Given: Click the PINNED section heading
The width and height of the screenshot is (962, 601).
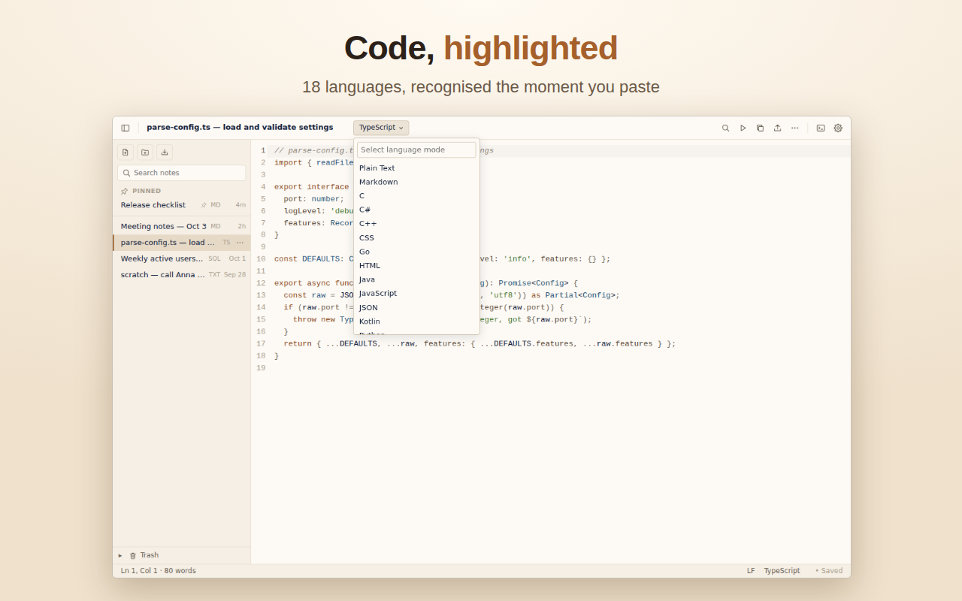Looking at the screenshot, I should [x=147, y=191].
